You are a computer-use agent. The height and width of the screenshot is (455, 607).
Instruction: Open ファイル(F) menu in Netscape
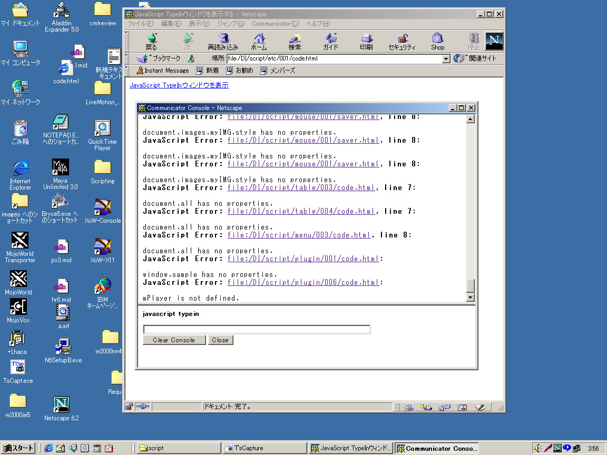pyautogui.click(x=141, y=24)
